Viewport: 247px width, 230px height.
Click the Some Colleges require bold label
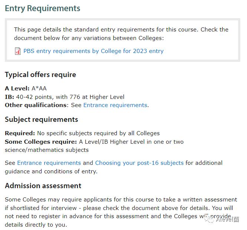point(41,142)
